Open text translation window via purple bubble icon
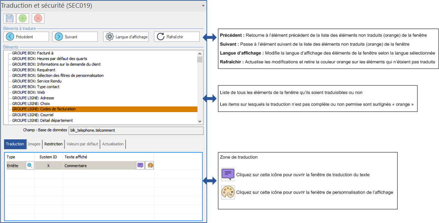 (140, 165)
